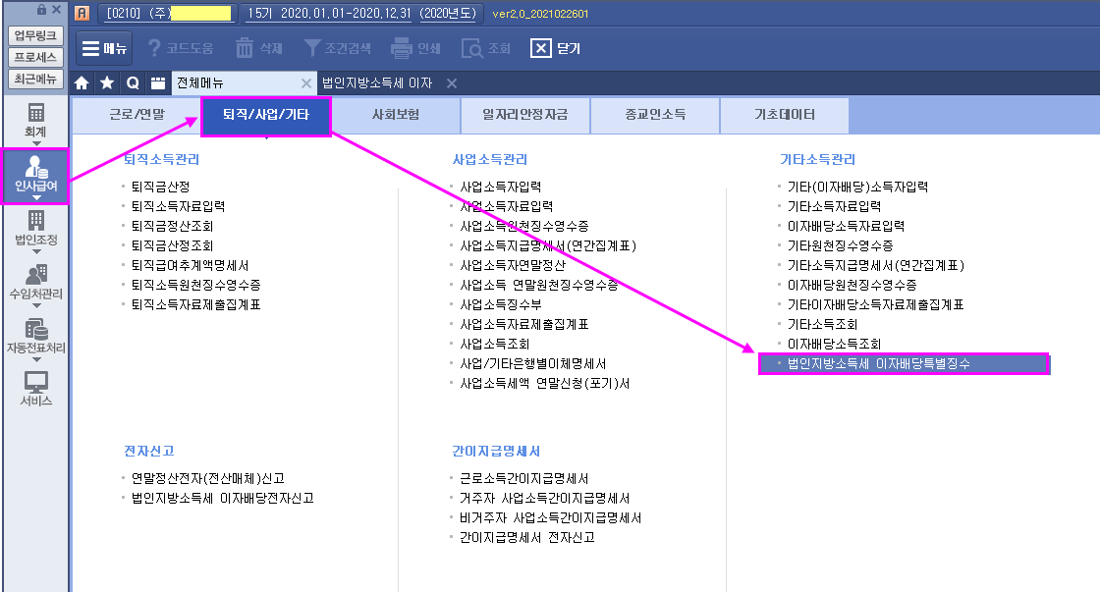Open 이자배당소득자료입력 menu item
Viewport: 1100px width, 592px height.
coord(846,227)
